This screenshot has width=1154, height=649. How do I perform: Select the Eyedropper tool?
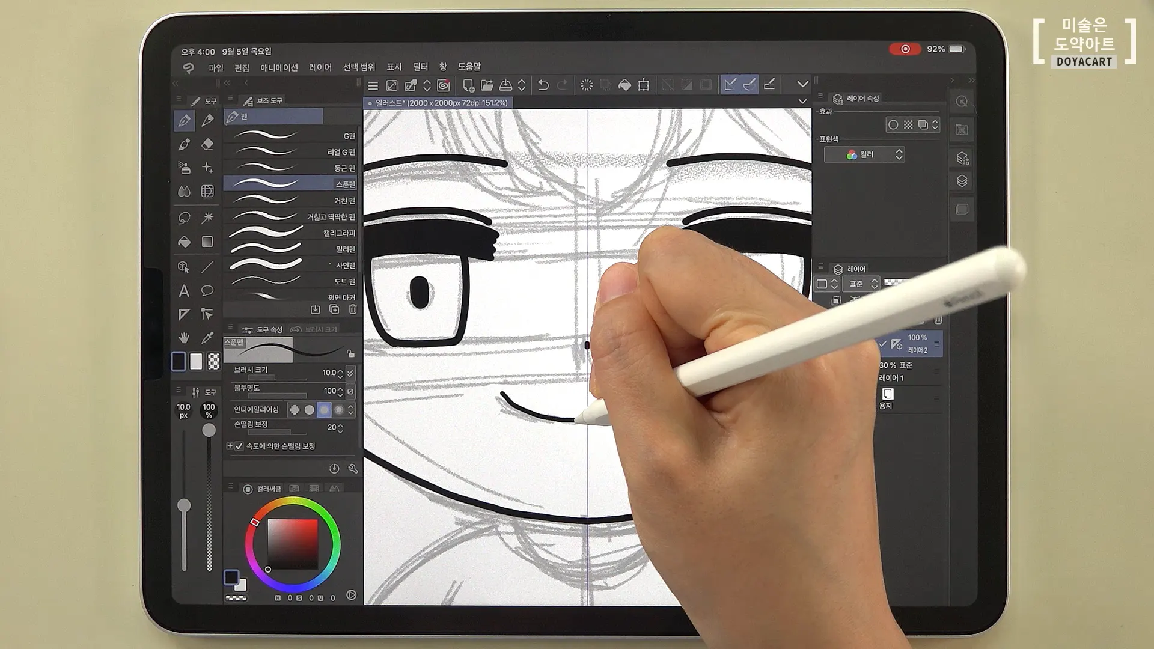click(207, 338)
